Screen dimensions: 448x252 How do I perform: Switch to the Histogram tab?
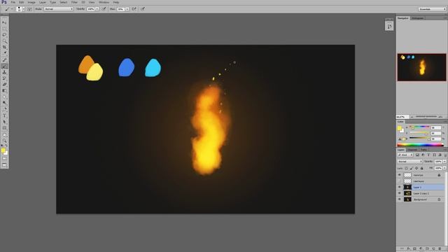click(x=417, y=18)
